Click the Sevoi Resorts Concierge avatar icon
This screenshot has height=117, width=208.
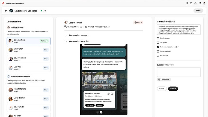[x=11, y=11]
